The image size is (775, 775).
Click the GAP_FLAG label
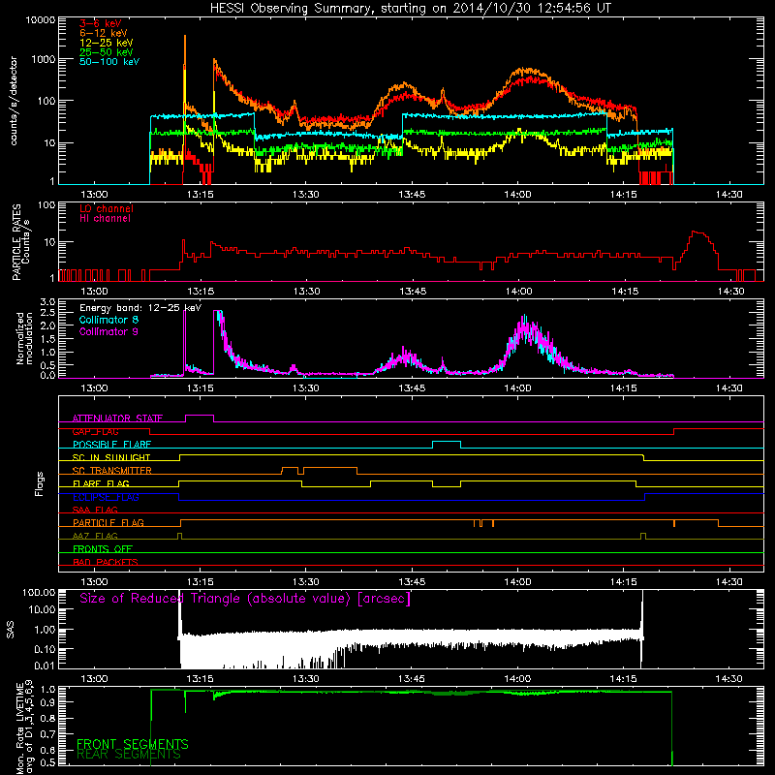click(x=95, y=431)
